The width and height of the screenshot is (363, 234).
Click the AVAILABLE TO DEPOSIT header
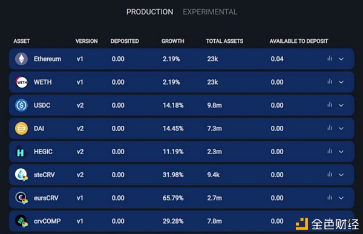point(299,41)
